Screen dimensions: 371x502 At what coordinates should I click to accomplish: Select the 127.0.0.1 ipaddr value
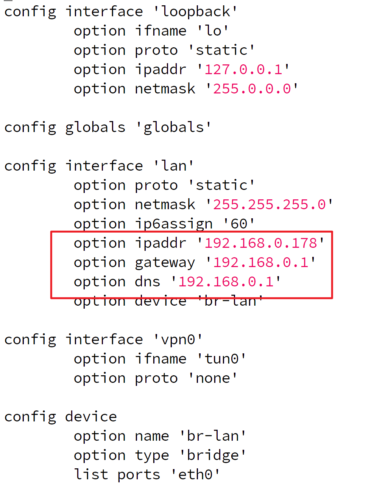click(x=243, y=70)
